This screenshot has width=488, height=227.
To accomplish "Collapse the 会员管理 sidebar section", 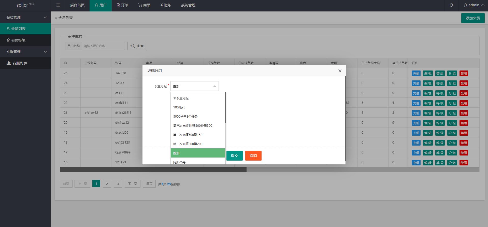I will pos(25,17).
